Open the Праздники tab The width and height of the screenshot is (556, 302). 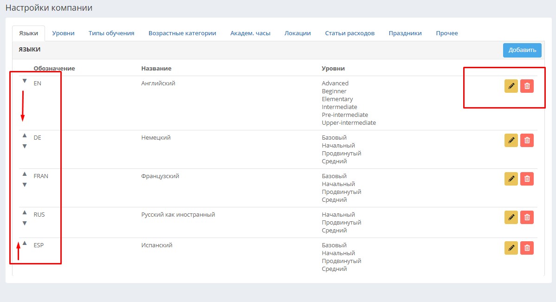pyautogui.click(x=405, y=33)
